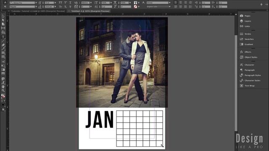Switch to Untitled-4 document tab
Screen dimensions: 269x151
90,11
